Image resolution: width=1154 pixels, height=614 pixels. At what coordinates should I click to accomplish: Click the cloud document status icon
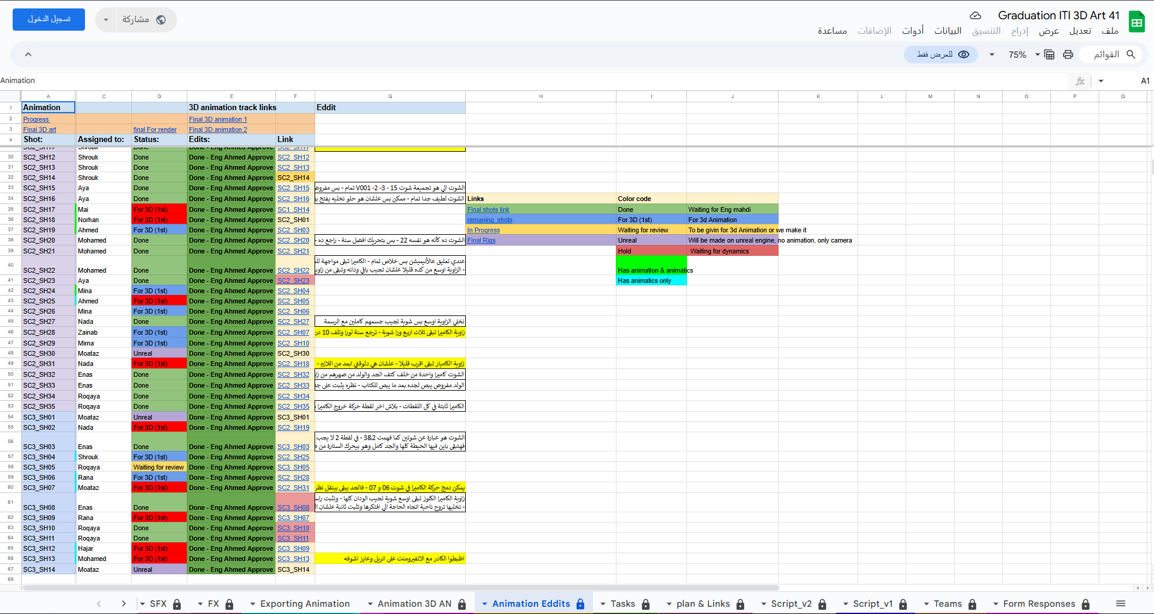(976, 16)
